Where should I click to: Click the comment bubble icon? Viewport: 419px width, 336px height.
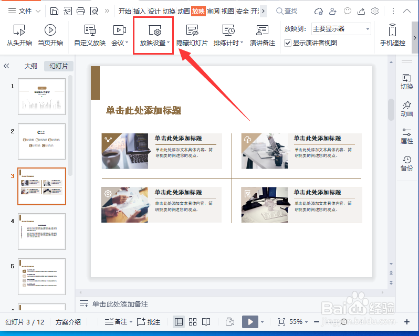(x=347, y=11)
